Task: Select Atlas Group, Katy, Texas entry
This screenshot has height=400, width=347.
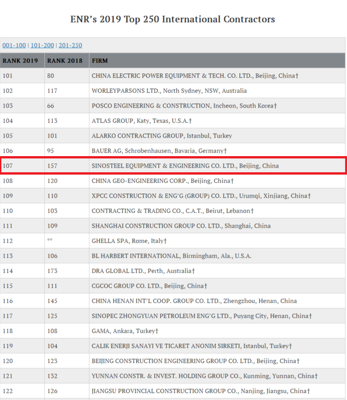Action: pos(141,121)
